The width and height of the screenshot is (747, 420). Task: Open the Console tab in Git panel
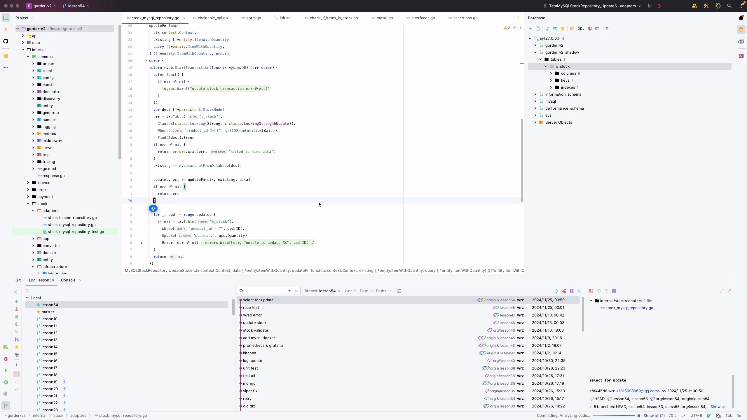point(68,280)
